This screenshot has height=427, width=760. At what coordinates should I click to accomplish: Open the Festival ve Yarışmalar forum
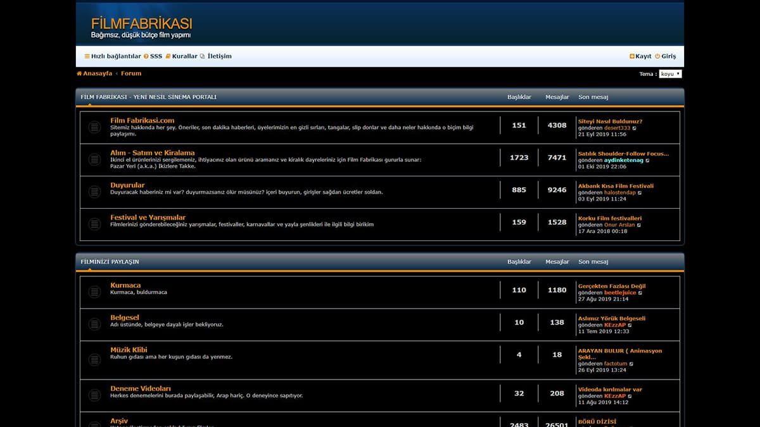[148, 217]
